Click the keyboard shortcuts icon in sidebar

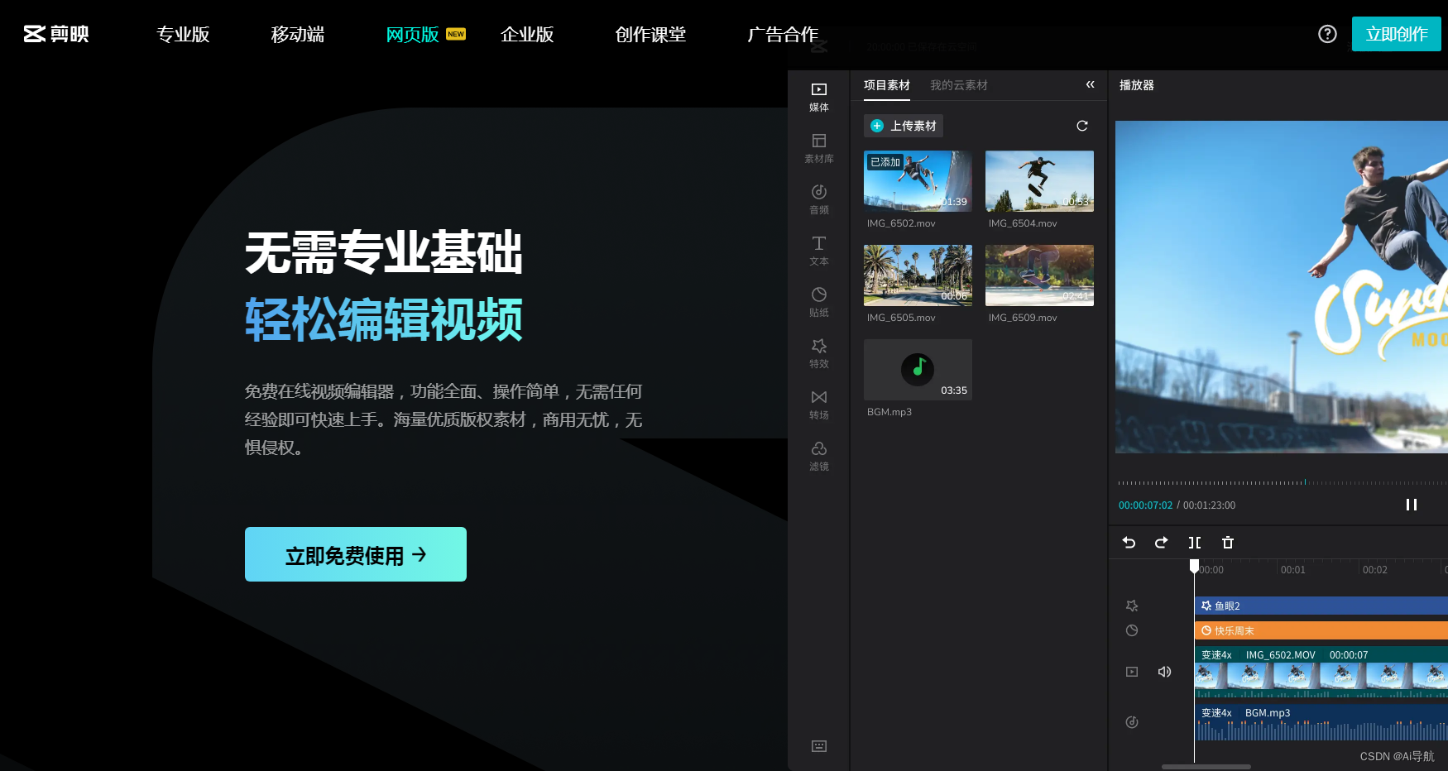pos(819,746)
